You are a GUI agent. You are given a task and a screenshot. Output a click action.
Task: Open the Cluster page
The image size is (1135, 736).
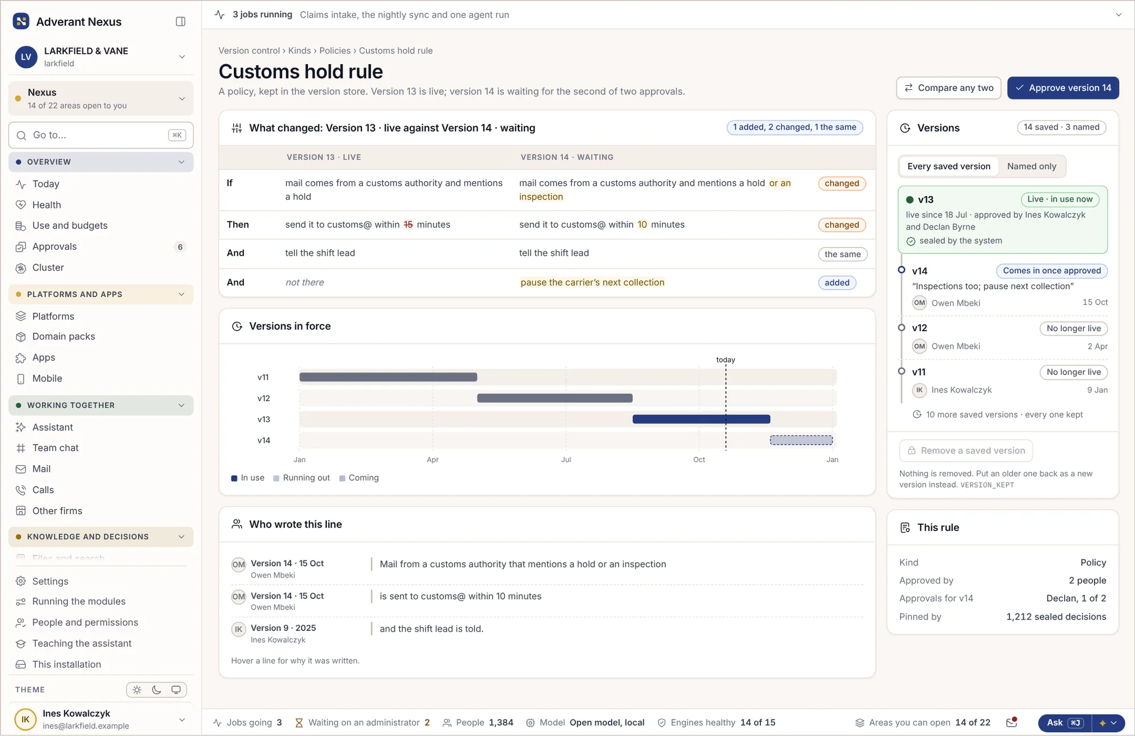(x=101, y=267)
